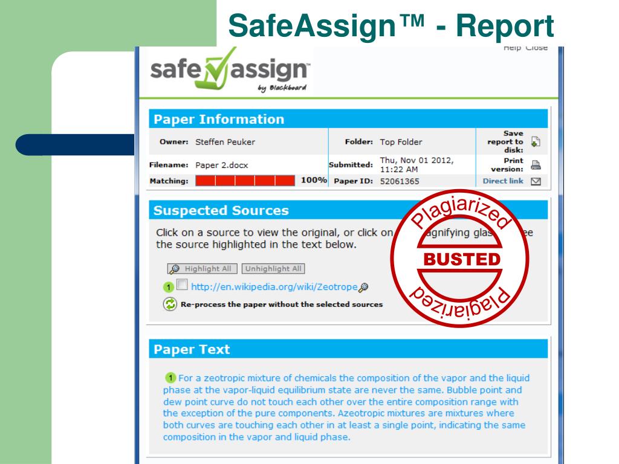The height and width of the screenshot is (464, 619).
Task: Click the Direct link text
Action: [503, 181]
